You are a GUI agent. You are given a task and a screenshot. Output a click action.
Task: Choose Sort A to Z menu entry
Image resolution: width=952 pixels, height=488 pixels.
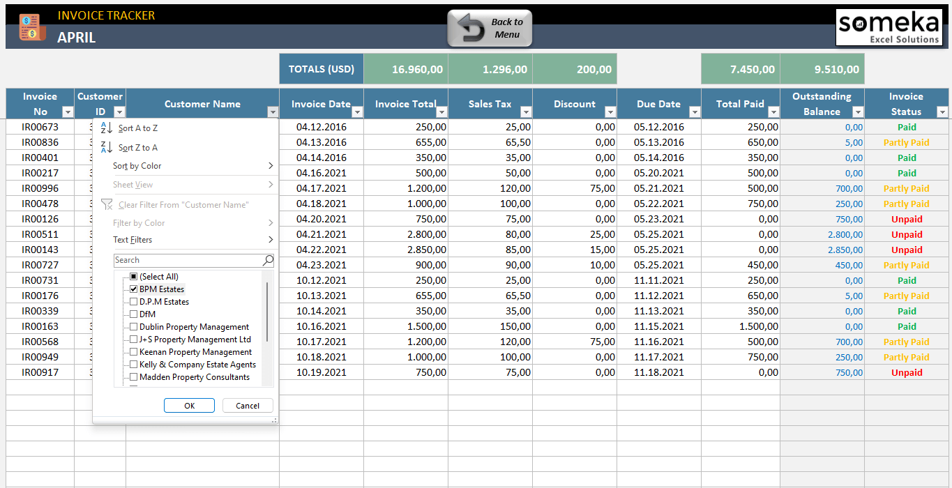[x=186, y=128]
